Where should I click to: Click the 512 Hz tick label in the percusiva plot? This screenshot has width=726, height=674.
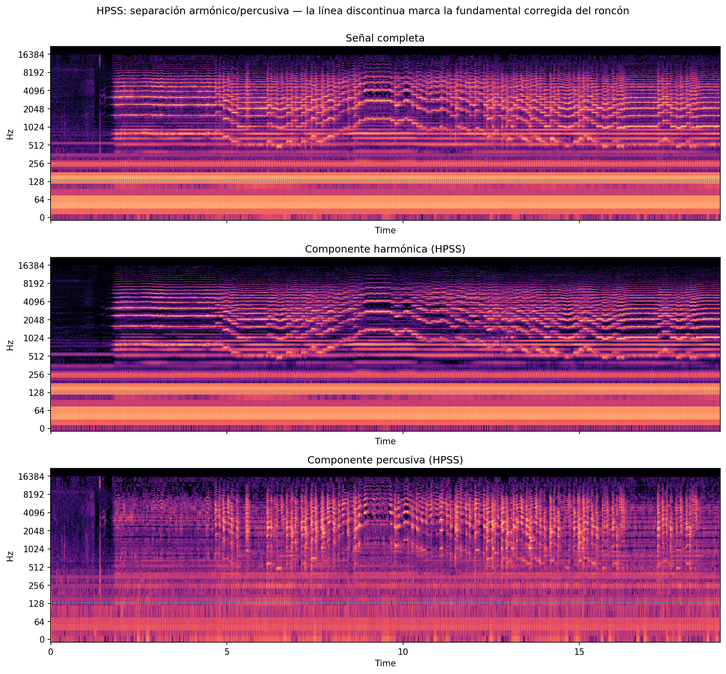click(36, 567)
